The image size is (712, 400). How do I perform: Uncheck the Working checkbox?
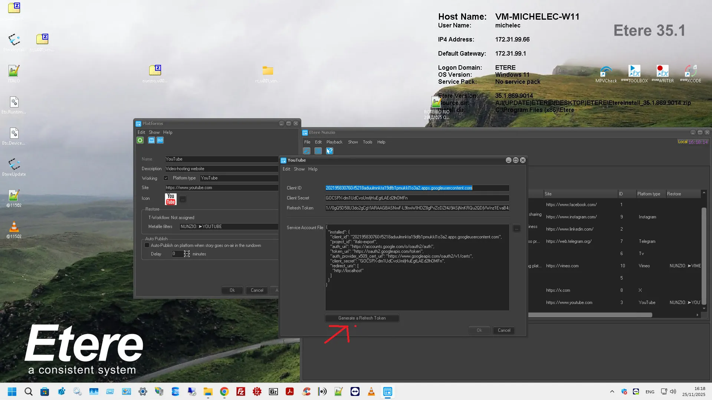[x=166, y=178]
